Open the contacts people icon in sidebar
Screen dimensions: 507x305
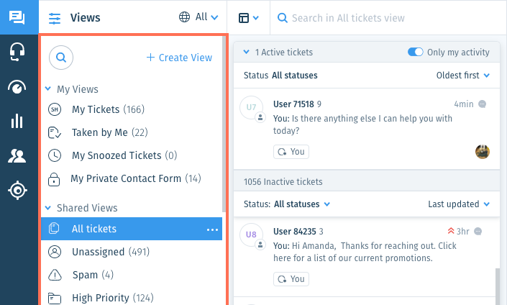(x=17, y=156)
